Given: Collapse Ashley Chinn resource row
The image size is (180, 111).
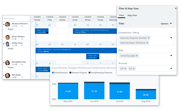Looking at the screenshot, I should [4, 44].
